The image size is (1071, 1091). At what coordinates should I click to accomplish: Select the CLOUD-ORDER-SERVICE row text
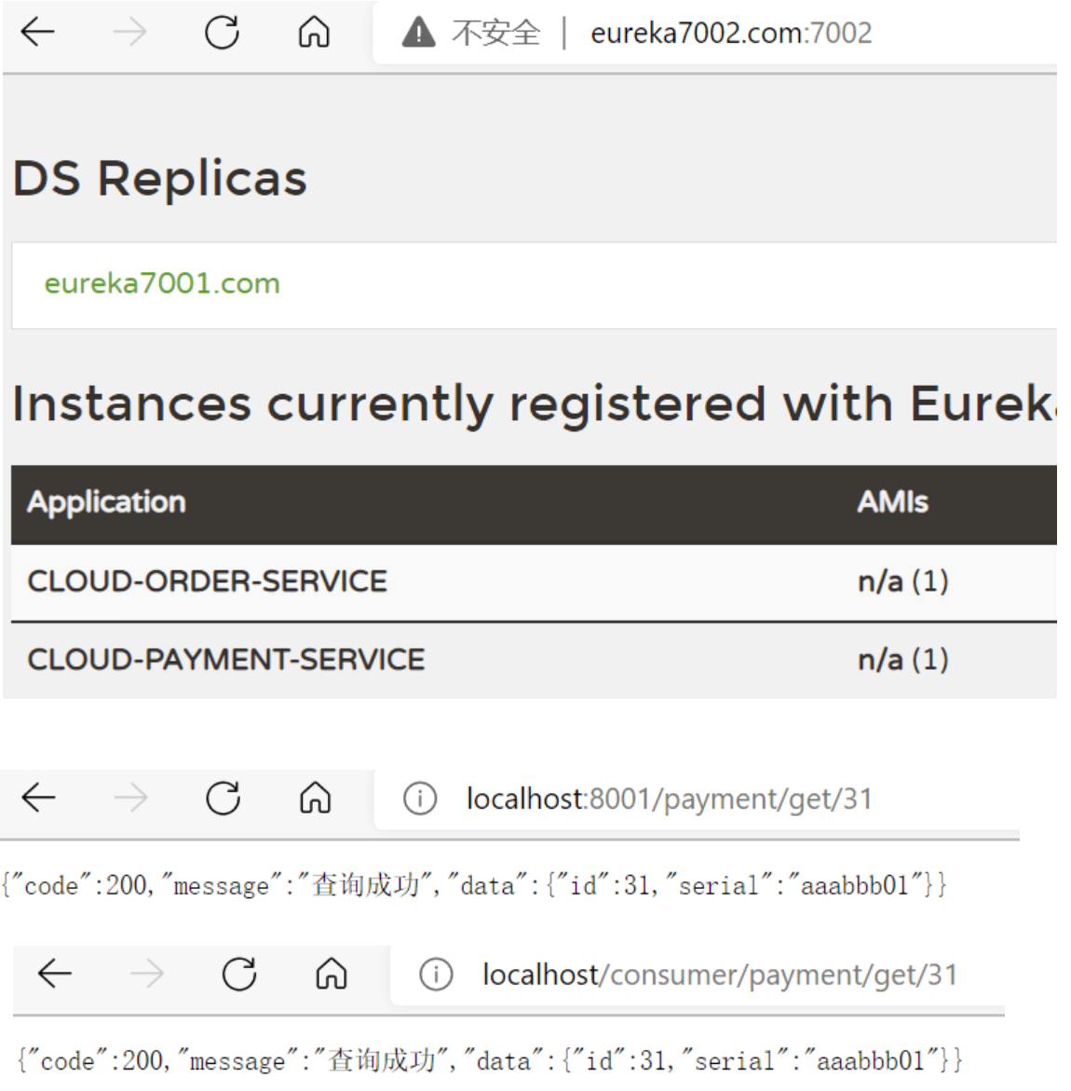(x=207, y=581)
